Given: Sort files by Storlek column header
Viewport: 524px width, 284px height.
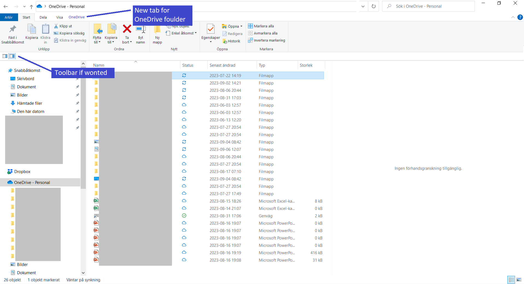Looking at the screenshot, I should (x=306, y=65).
